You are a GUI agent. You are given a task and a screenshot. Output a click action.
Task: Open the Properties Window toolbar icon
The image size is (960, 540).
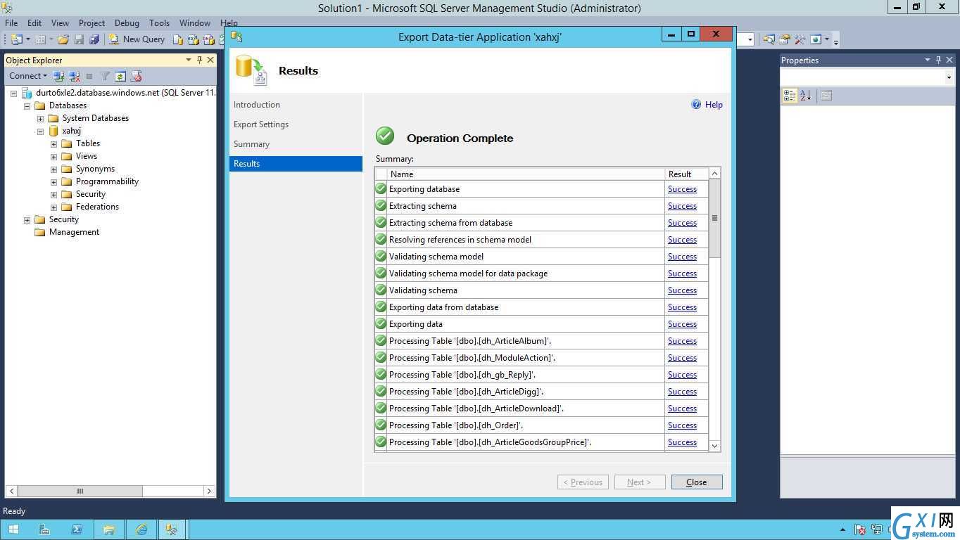(x=784, y=39)
